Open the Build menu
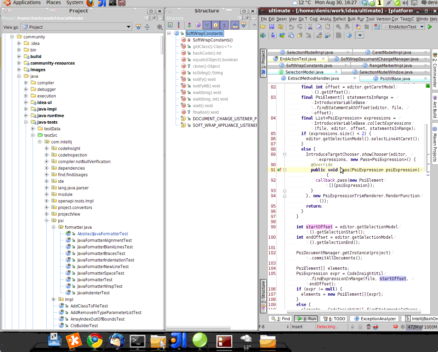 (352, 19)
